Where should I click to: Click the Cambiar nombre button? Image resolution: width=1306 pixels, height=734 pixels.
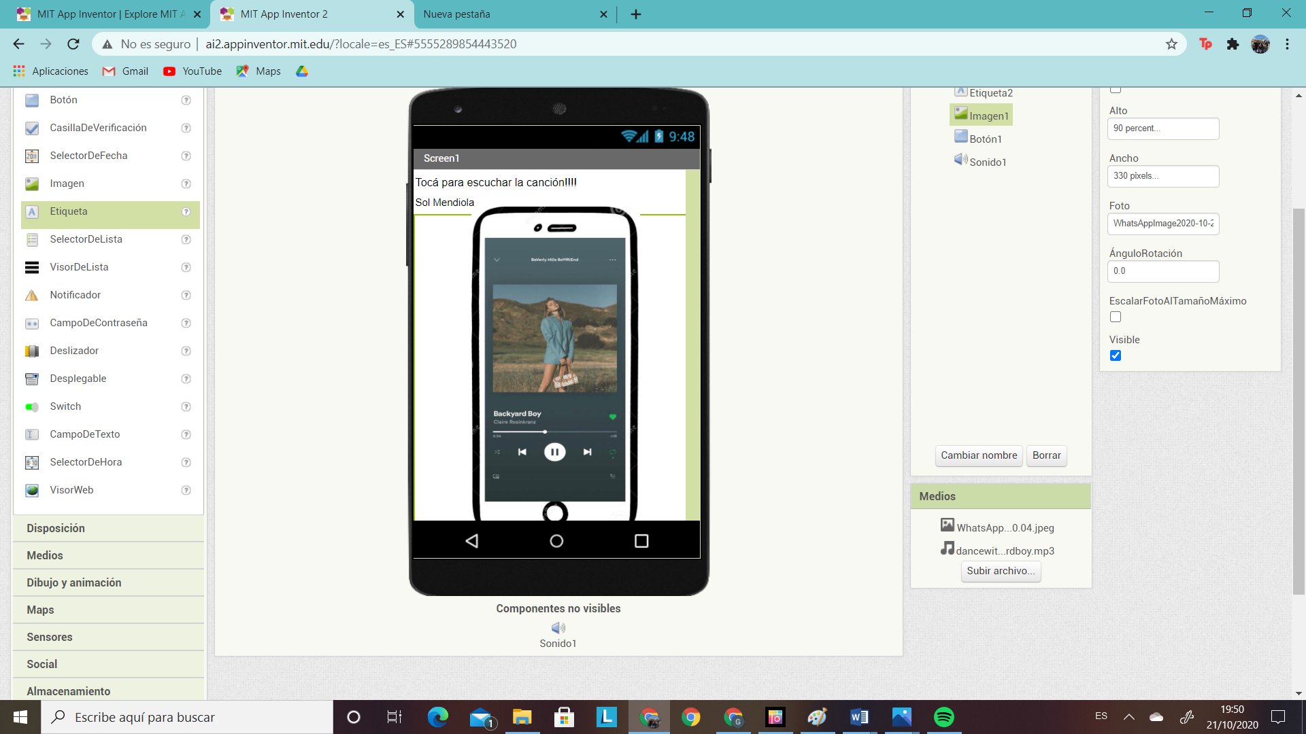point(979,455)
